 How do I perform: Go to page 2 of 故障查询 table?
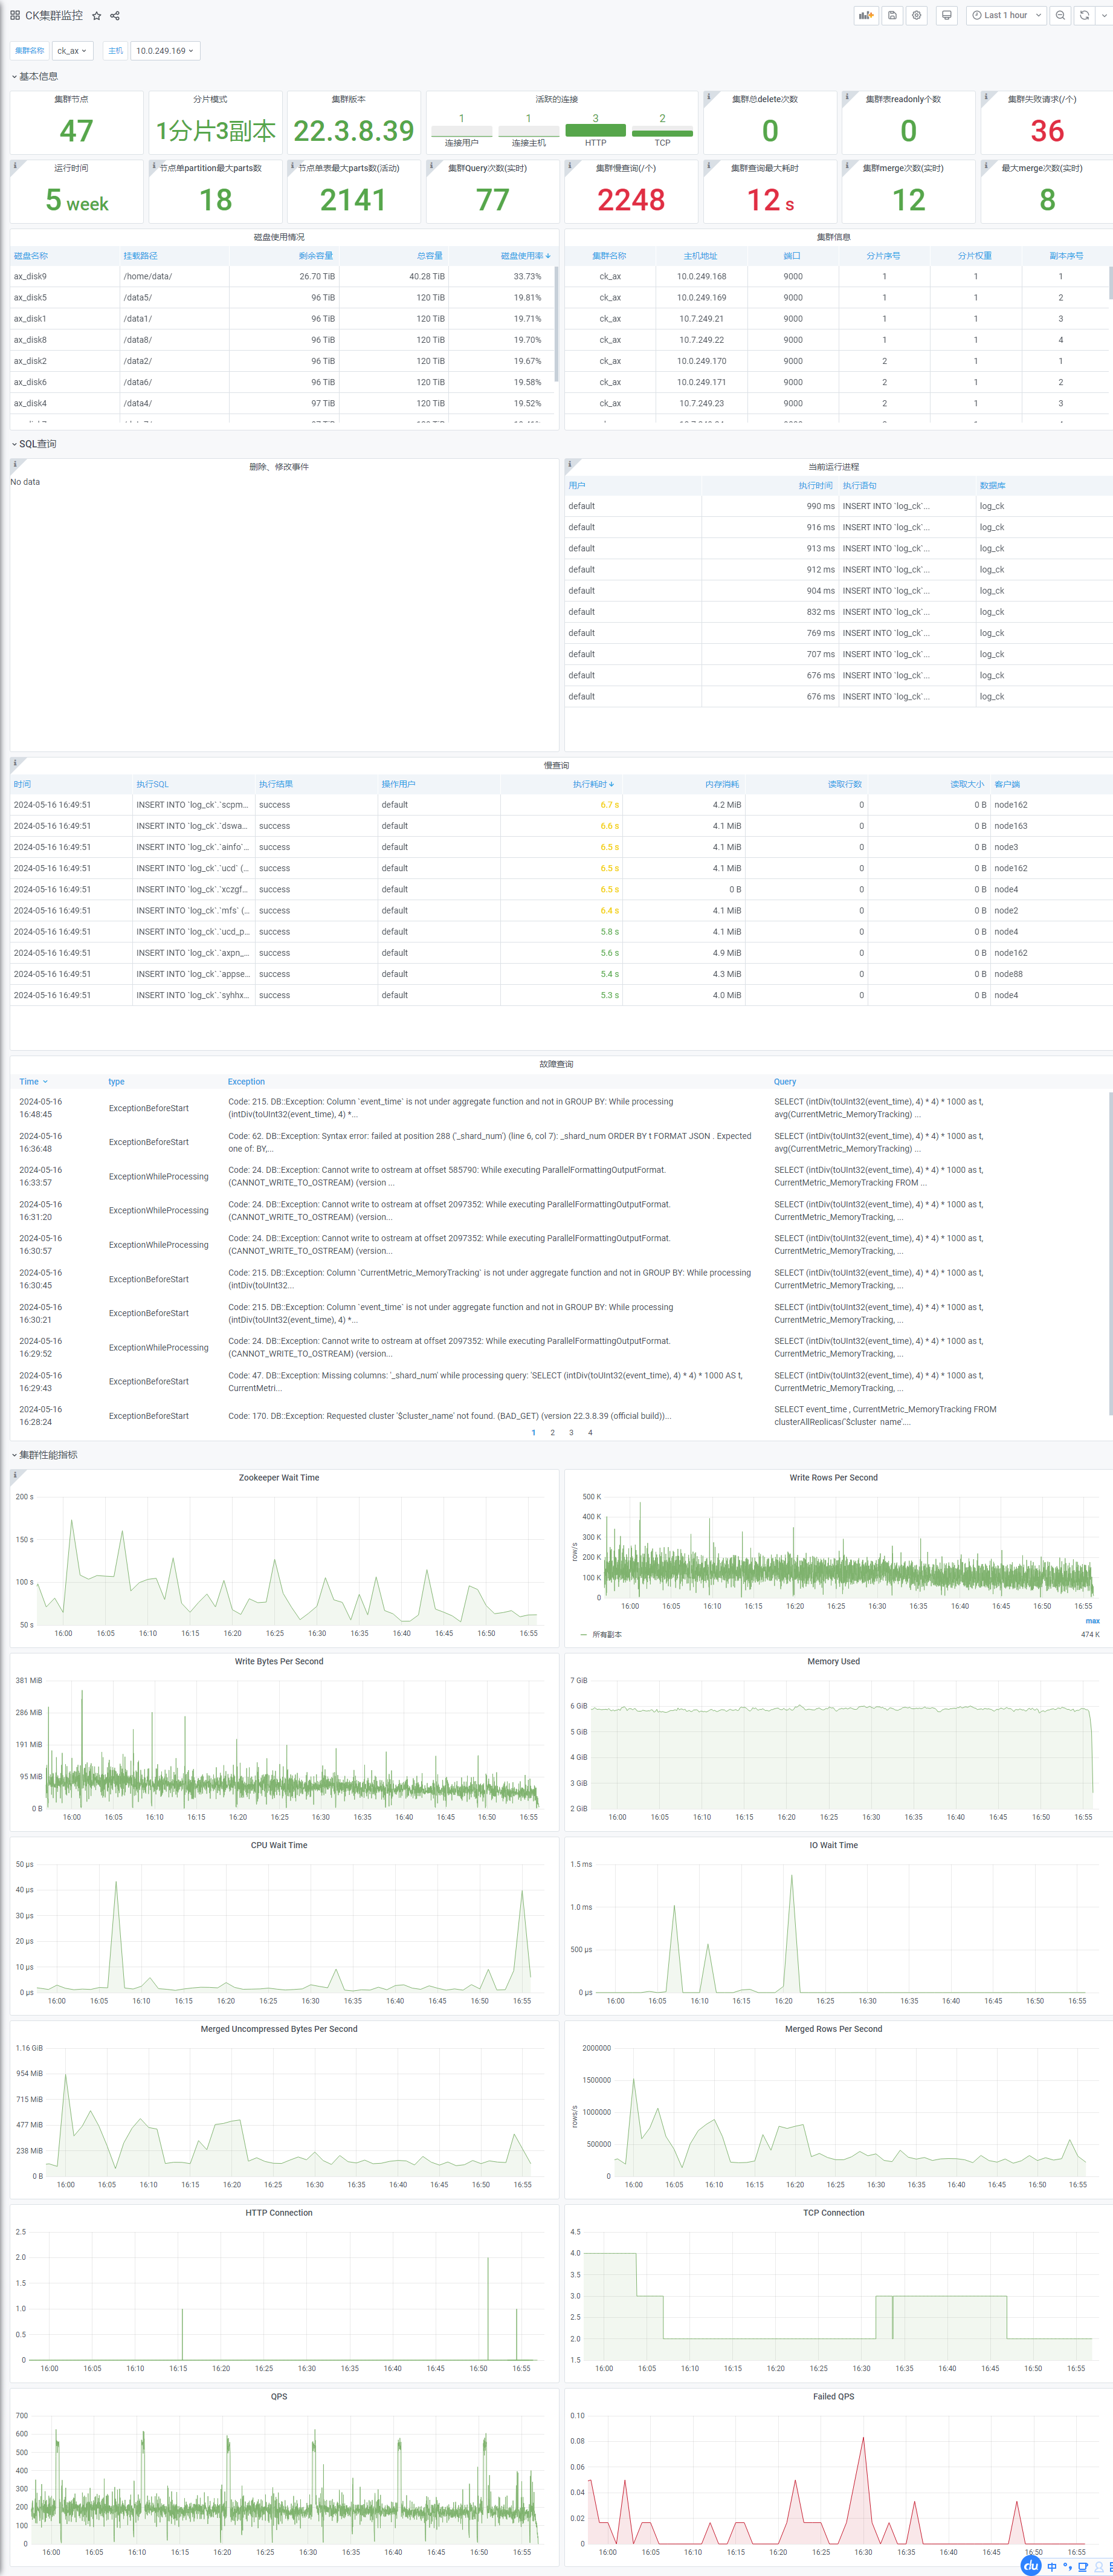pyautogui.click(x=552, y=1433)
